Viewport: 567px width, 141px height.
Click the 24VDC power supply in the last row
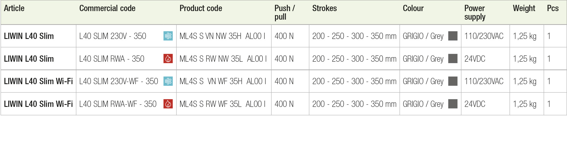475,104
